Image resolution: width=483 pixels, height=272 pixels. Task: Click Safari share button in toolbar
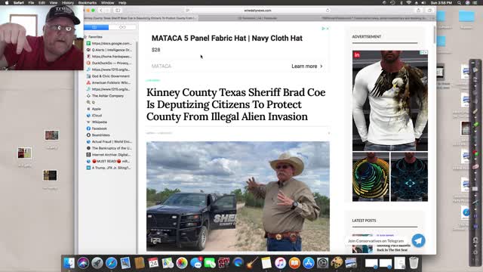tap(418, 10)
